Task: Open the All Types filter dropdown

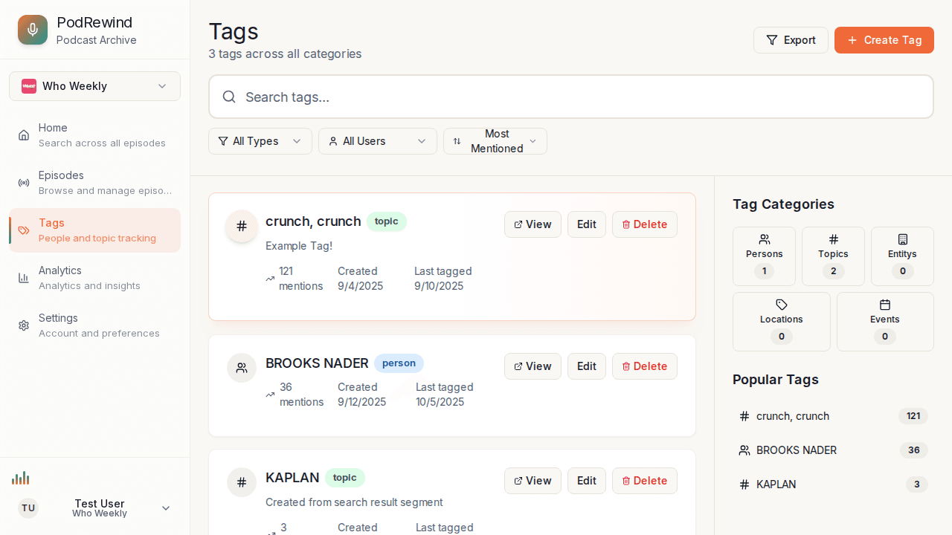Action: coord(260,141)
